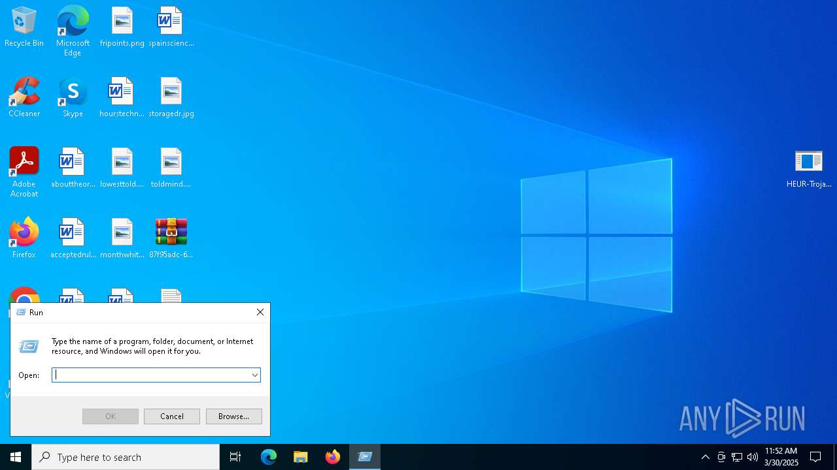The height and width of the screenshot is (470, 837).
Task: Show hidden system tray icons
Action: coord(706,457)
